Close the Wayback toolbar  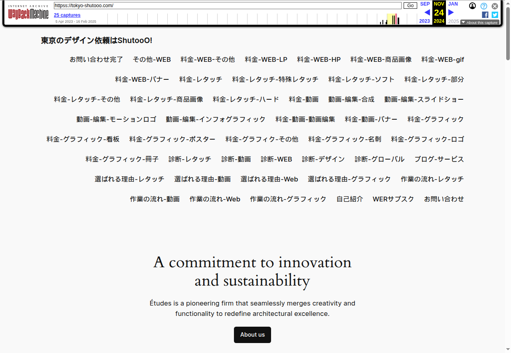tap(495, 6)
